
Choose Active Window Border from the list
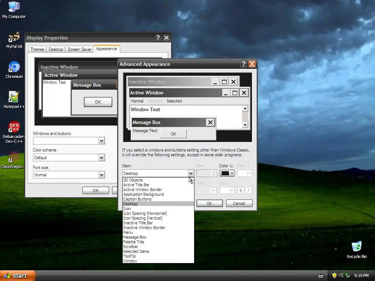[x=158, y=190]
